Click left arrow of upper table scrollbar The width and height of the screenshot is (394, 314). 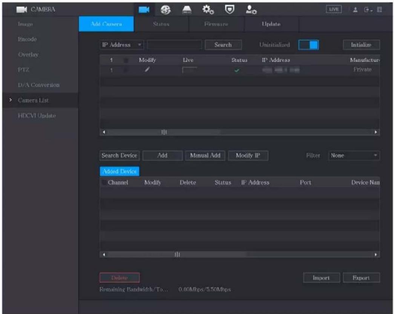104,132
